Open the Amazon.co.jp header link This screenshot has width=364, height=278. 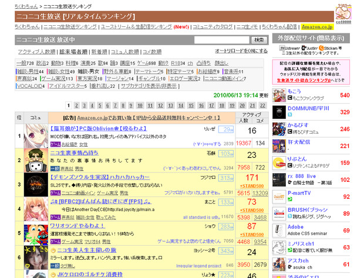pos(317,27)
